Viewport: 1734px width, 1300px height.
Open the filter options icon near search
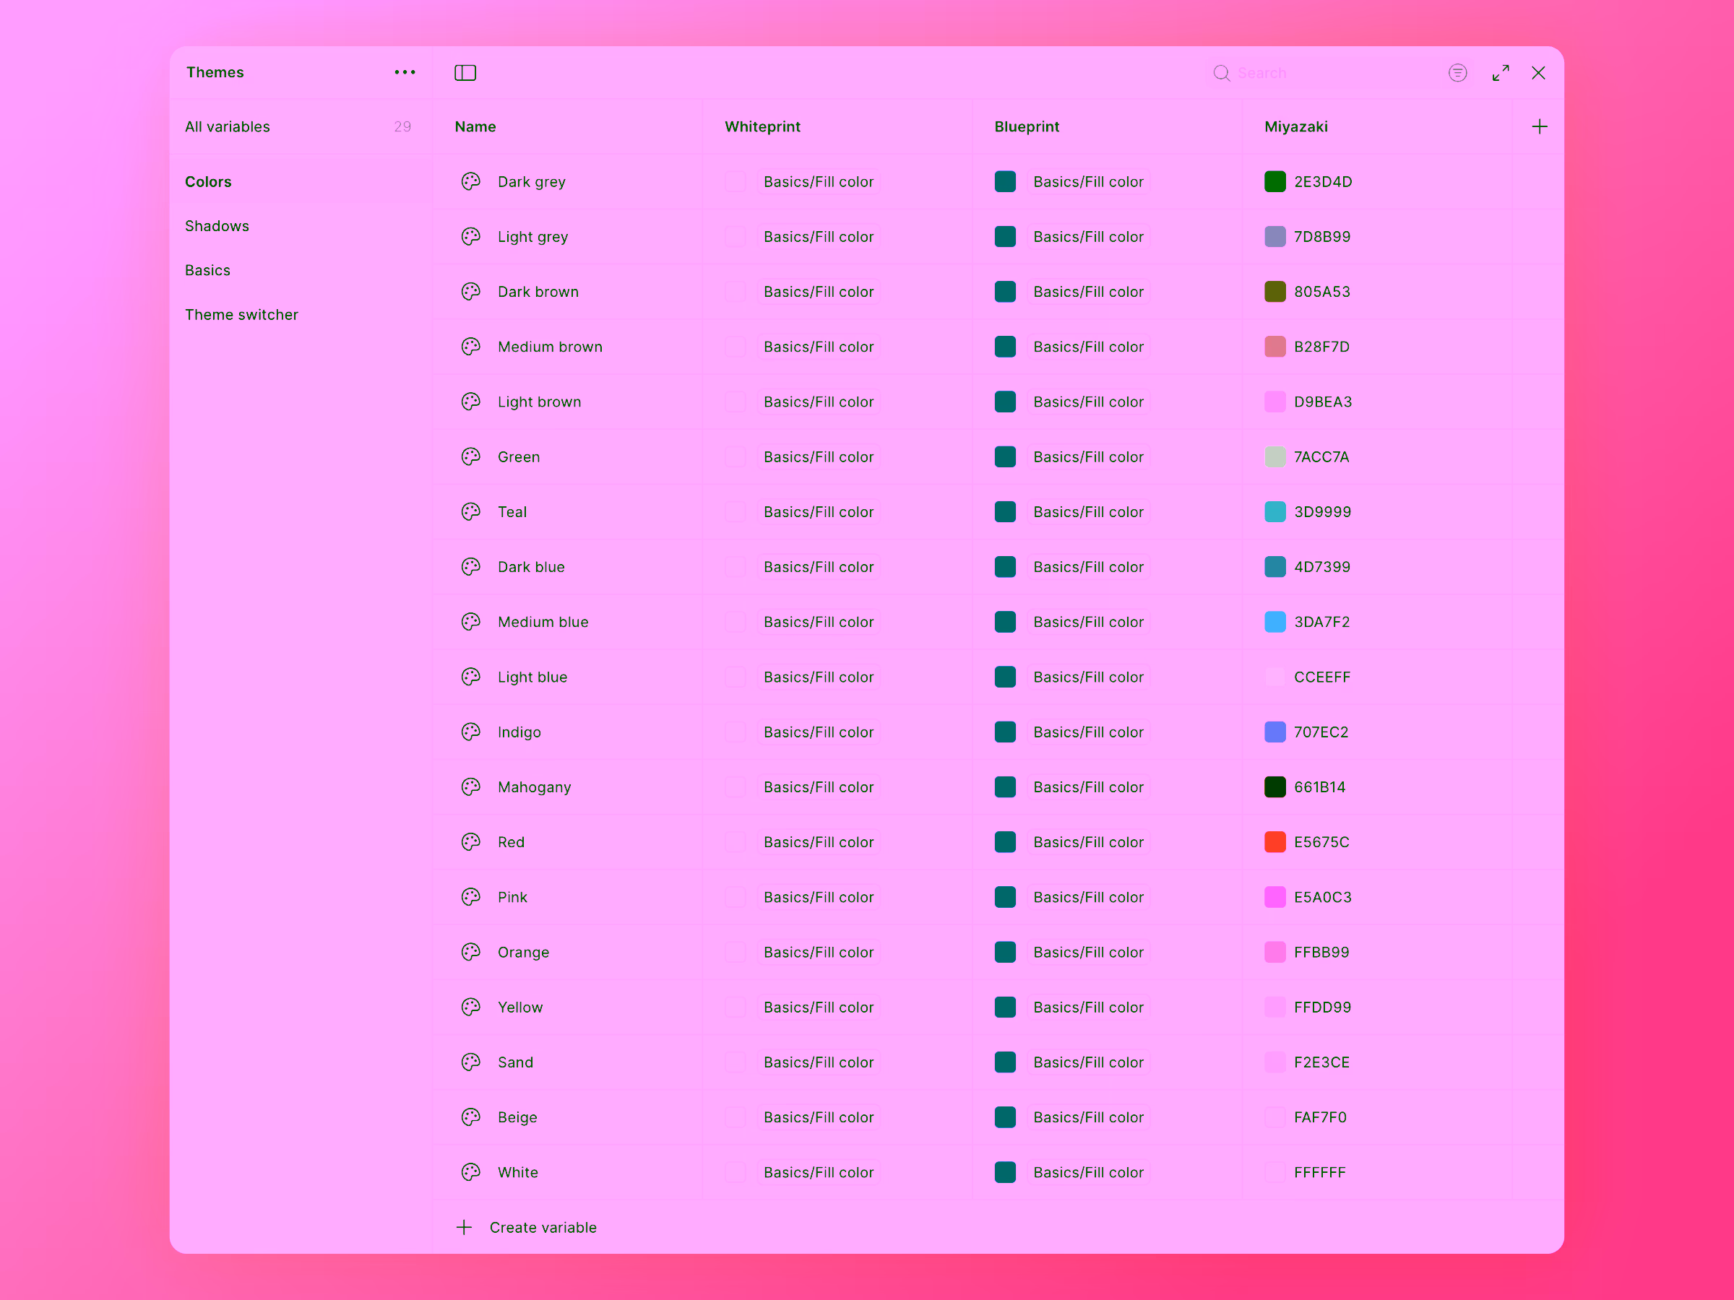[x=1458, y=72]
